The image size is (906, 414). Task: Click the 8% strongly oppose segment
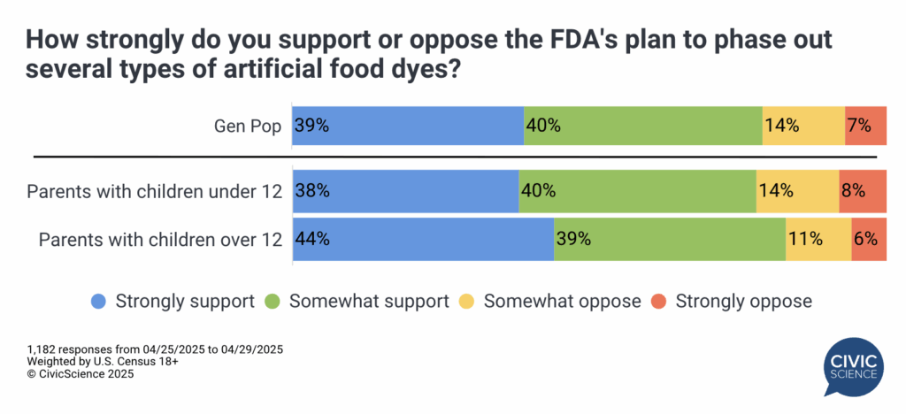coord(863,190)
